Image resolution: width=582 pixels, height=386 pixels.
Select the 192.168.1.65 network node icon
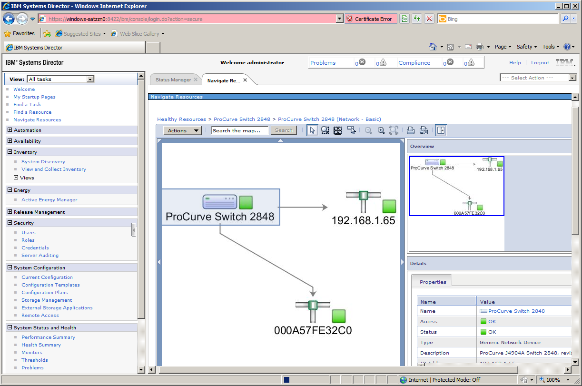[x=363, y=202]
